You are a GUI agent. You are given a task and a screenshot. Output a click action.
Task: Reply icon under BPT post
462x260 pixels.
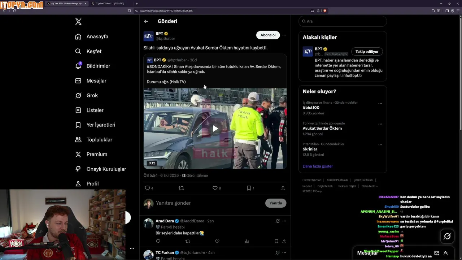coord(147,188)
